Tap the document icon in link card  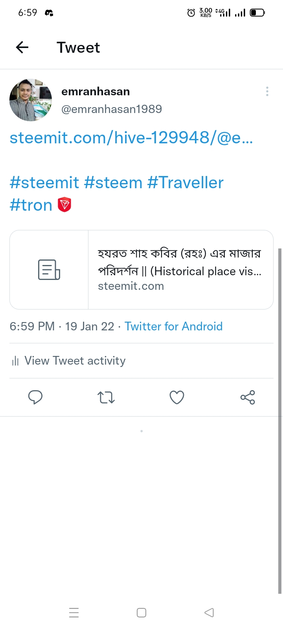coord(49,270)
